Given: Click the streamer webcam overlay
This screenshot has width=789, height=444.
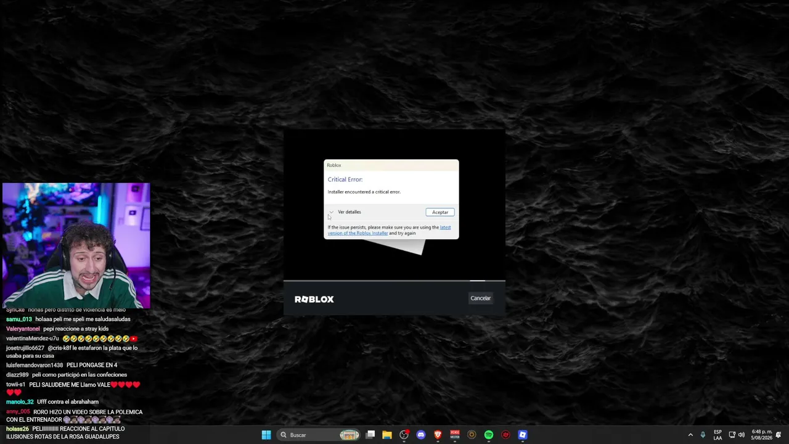Looking at the screenshot, I should tap(76, 245).
